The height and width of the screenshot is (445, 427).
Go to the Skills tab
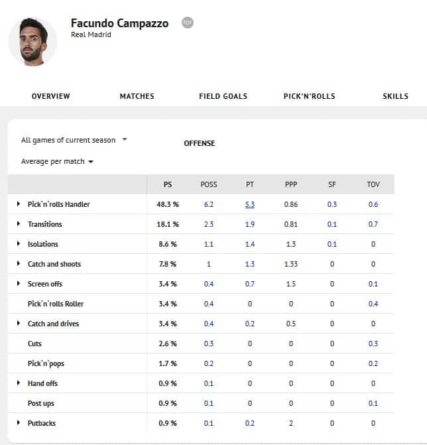tap(396, 96)
